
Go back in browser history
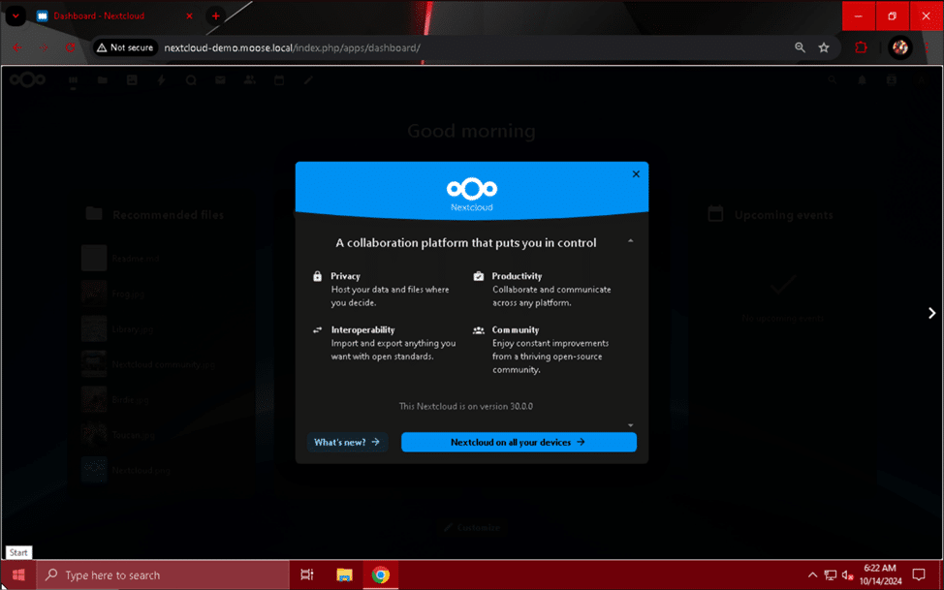[x=16, y=47]
